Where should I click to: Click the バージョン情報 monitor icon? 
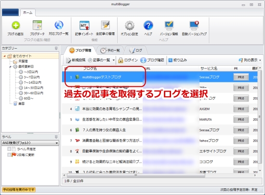[x=169, y=25]
